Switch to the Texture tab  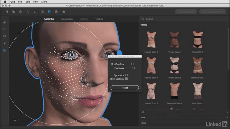pyautogui.click(x=99, y=19)
